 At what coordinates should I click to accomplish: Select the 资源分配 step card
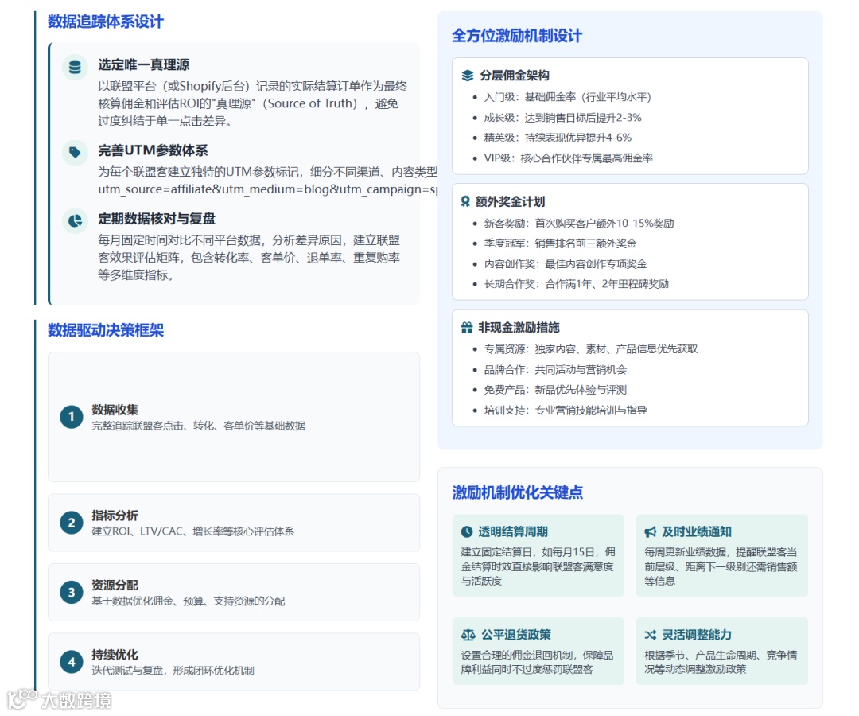click(234, 592)
